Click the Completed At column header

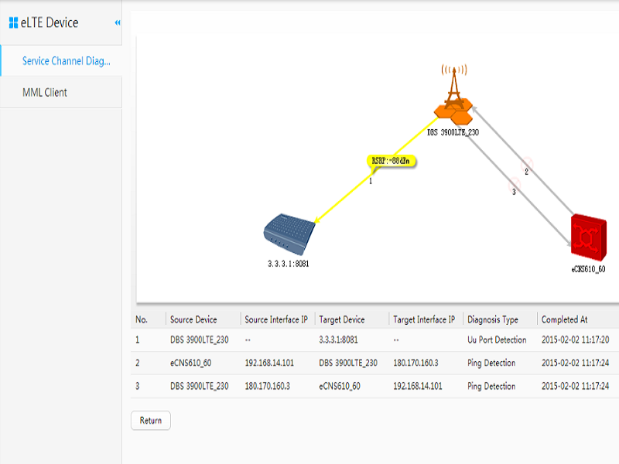(565, 319)
